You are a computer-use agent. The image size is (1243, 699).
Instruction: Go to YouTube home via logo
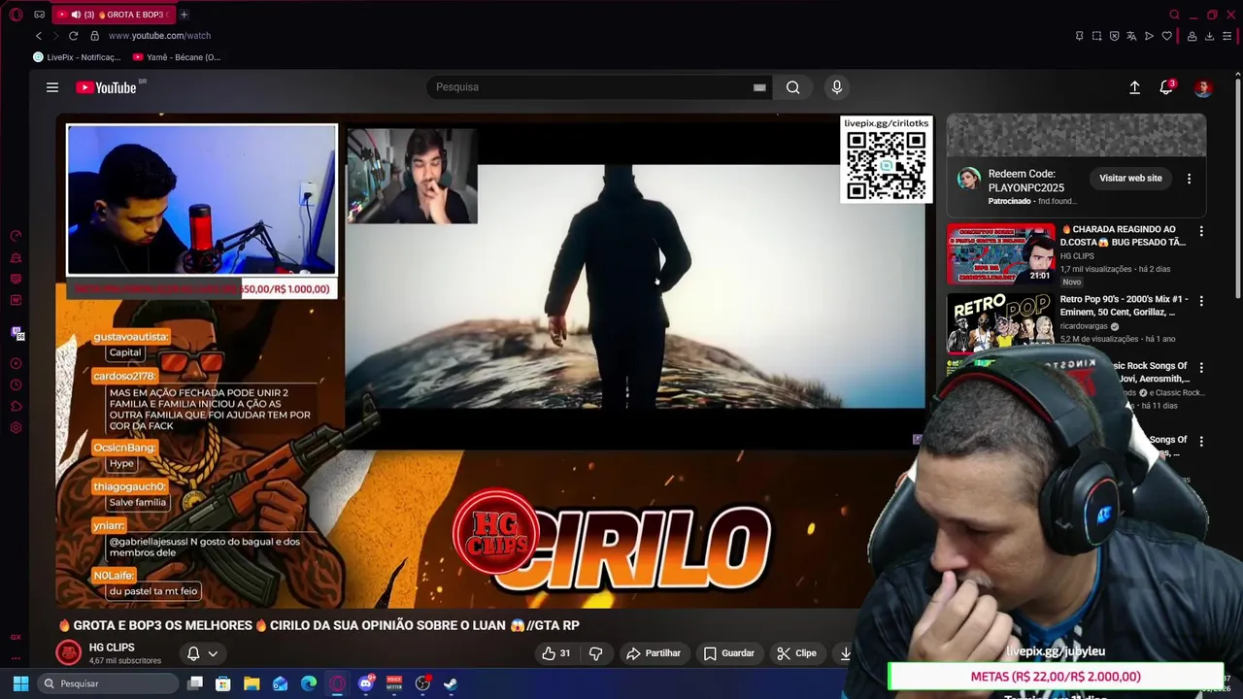click(106, 87)
